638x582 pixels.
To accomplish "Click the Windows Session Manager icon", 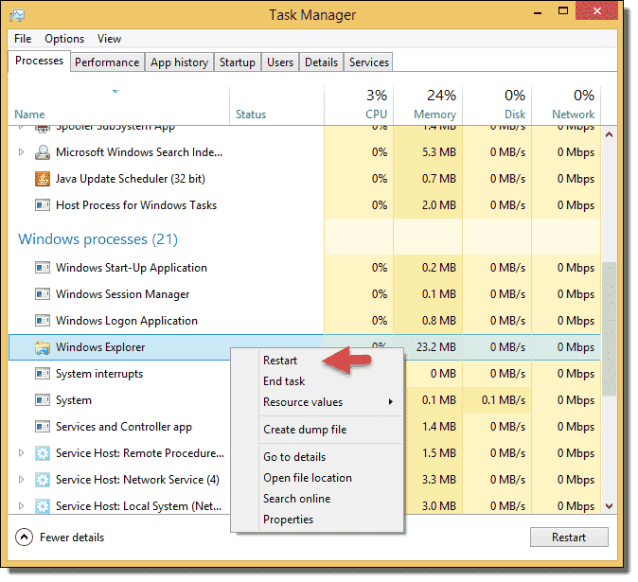I will click(x=43, y=294).
